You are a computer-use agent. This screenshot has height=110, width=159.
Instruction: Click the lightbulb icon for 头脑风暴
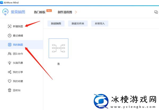coord(10,63)
